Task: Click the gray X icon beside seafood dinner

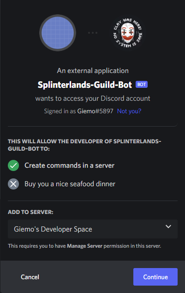Action: point(13,184)
